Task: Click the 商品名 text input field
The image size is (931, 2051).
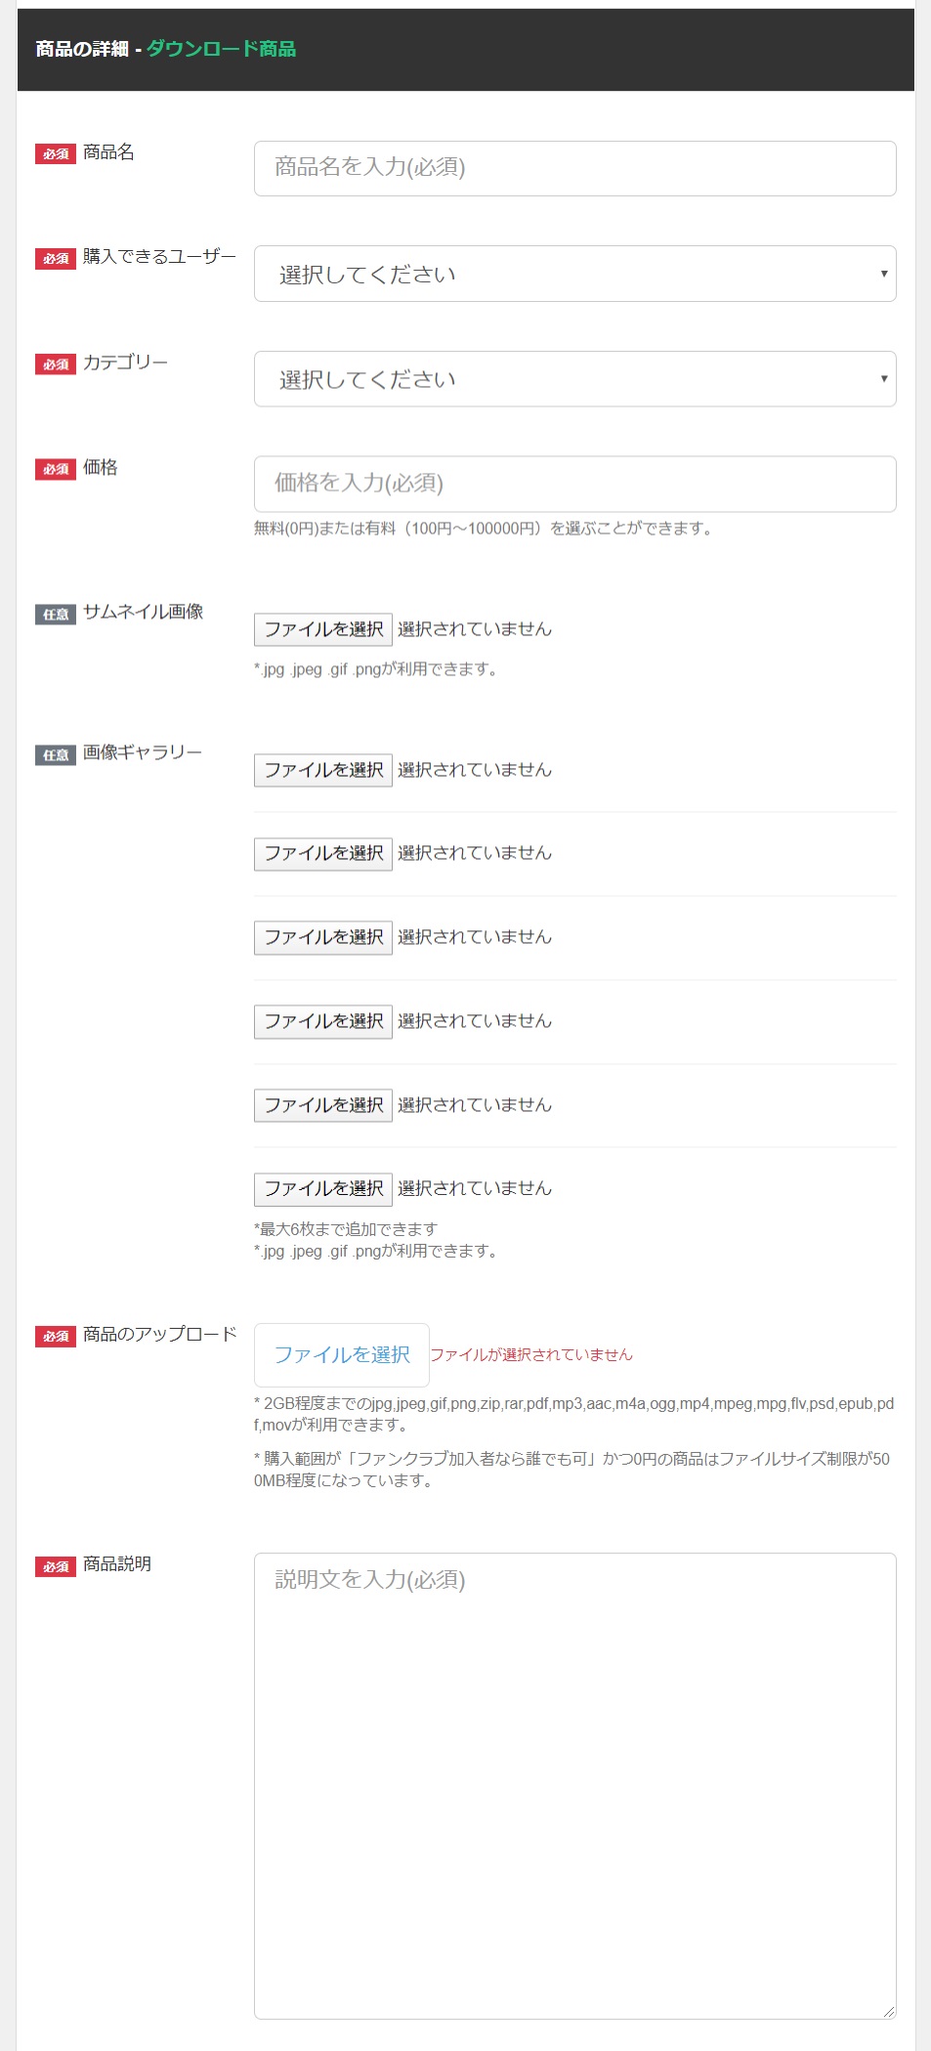Action: (574, 168)
